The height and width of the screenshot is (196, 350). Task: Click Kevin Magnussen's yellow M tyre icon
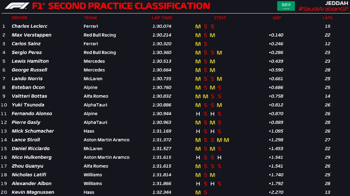click(198, 192)
